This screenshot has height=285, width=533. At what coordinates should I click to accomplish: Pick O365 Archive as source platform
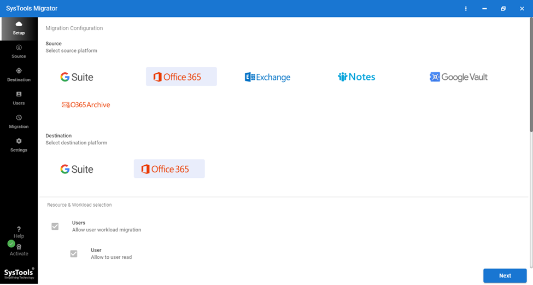click(x=86, y=104)
